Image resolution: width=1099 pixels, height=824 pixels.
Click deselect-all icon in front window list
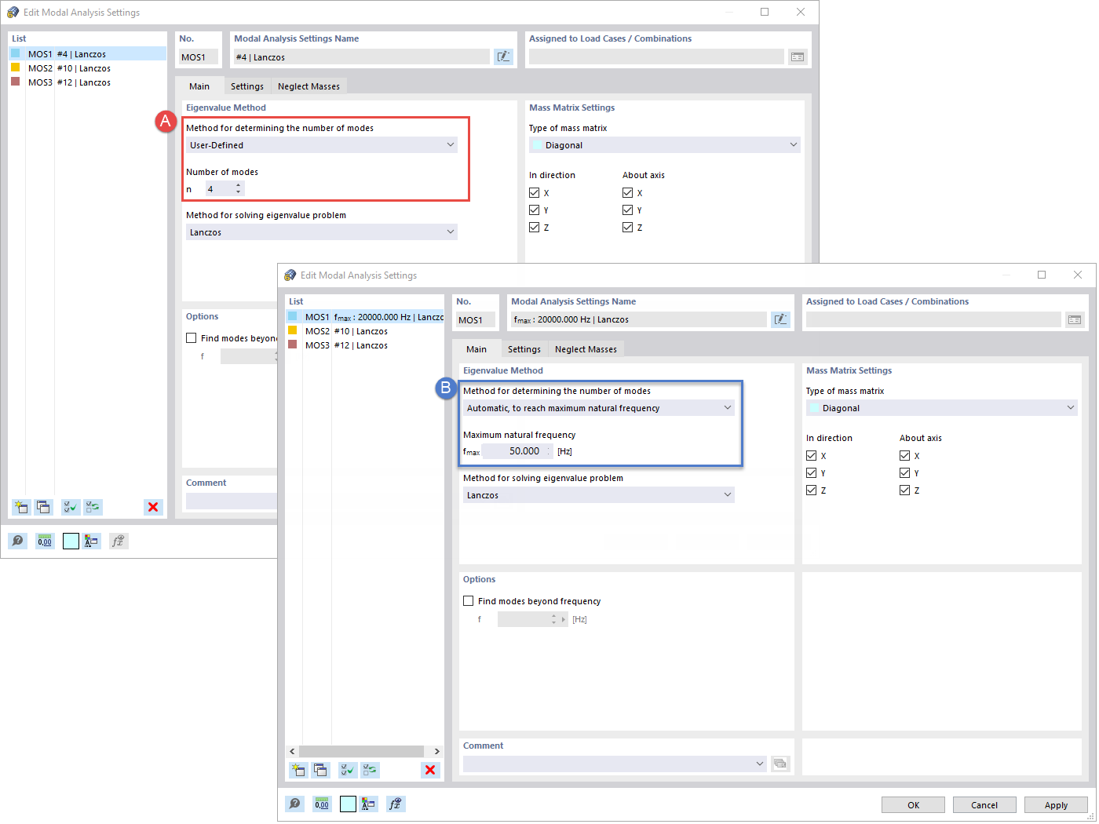point(370,770)
